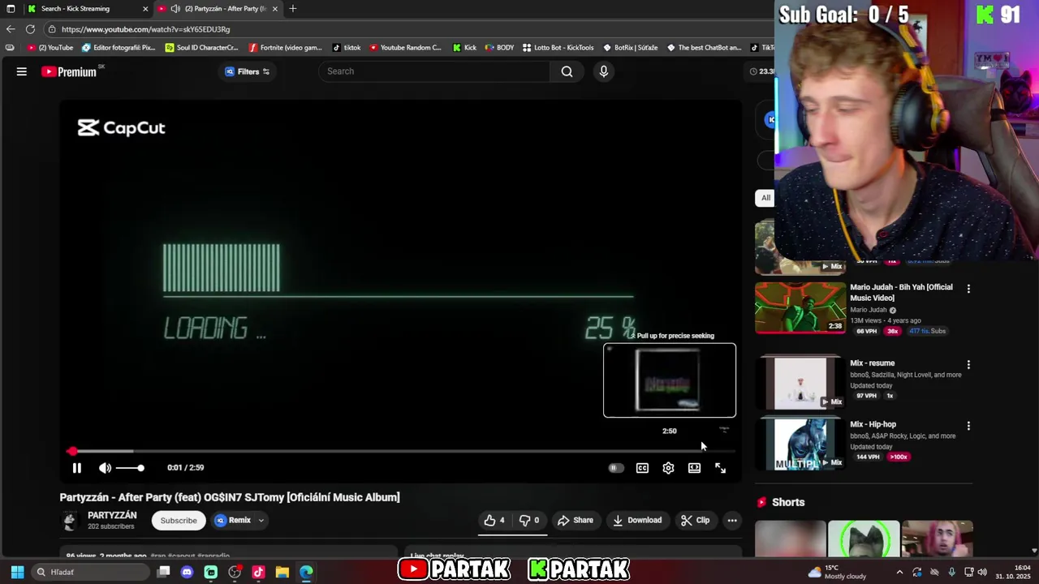
Task: Start voice search with microphone
Action: (603, 71)
